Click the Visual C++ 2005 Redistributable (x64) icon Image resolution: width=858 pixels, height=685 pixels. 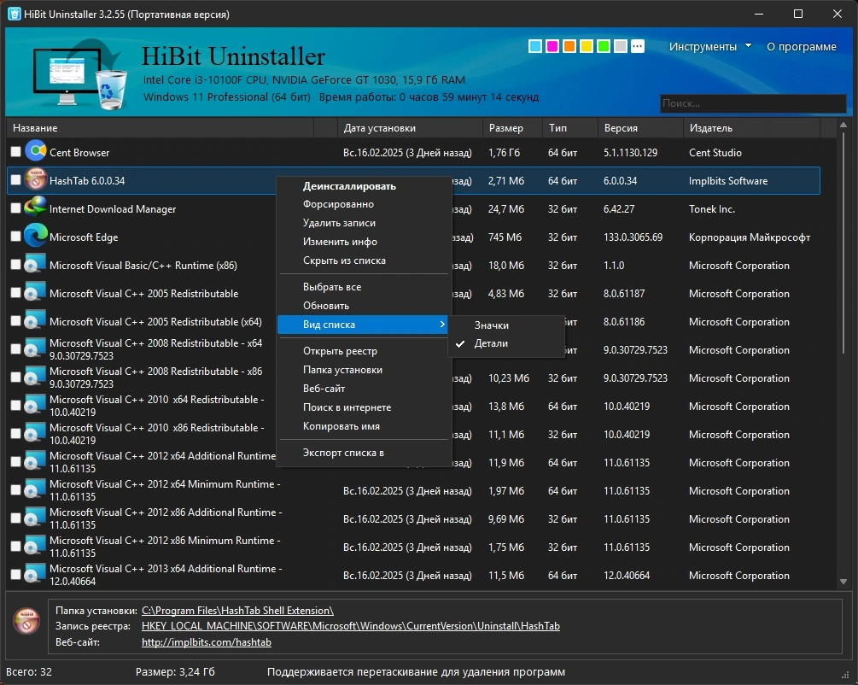(x=36, y=321)
